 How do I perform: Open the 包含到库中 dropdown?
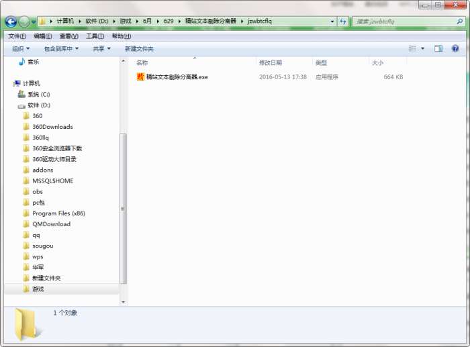pyautogui.click(x=61, y=48)
